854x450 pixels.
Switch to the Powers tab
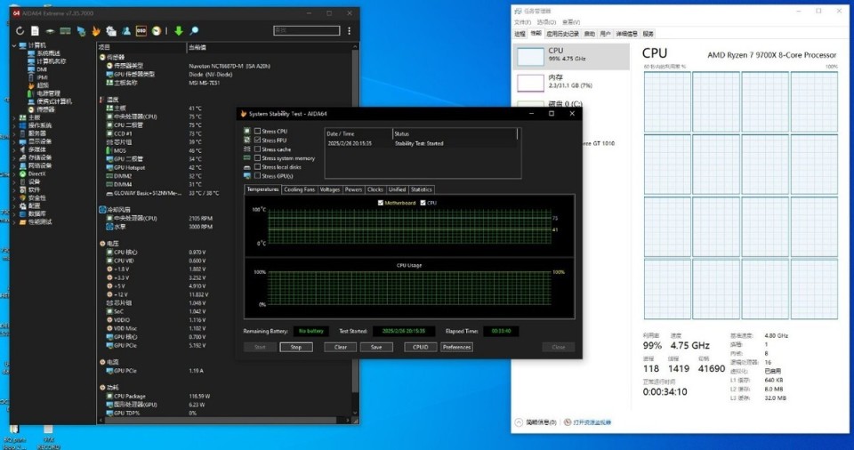[353, 189]
